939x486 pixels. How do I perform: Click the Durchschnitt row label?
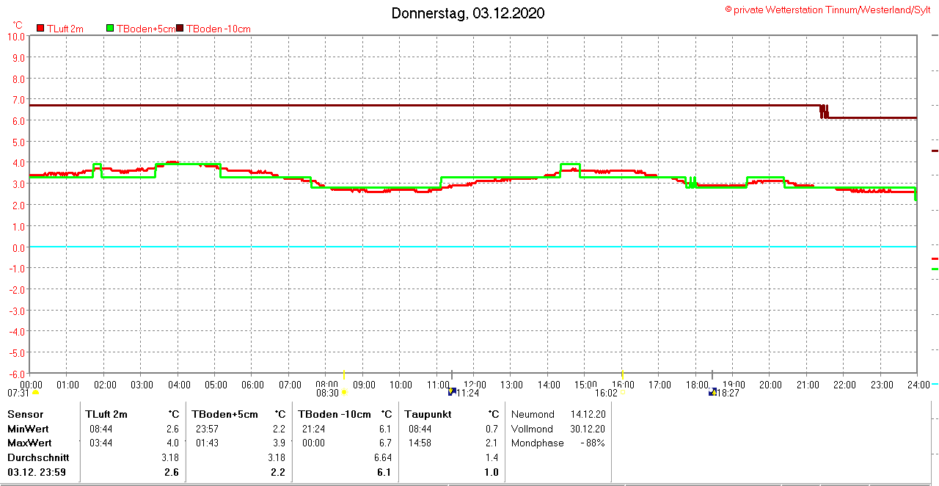[37, 457]
